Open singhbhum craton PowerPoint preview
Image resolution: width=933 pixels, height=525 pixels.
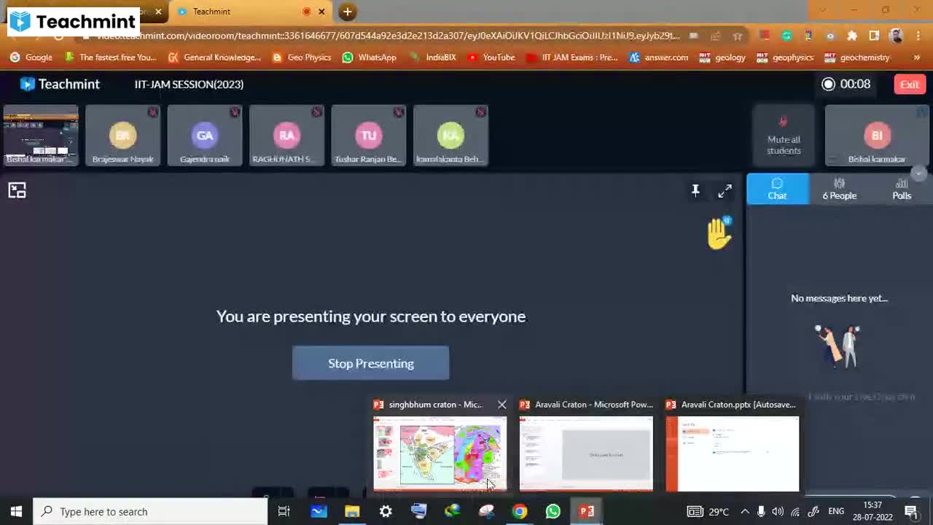click(440, 453)
